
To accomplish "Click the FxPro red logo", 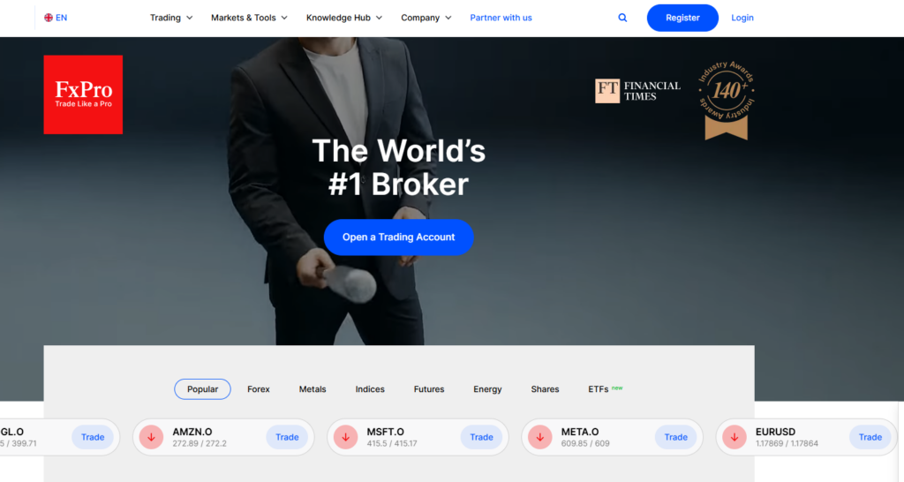I will click(x=83, y=94).
